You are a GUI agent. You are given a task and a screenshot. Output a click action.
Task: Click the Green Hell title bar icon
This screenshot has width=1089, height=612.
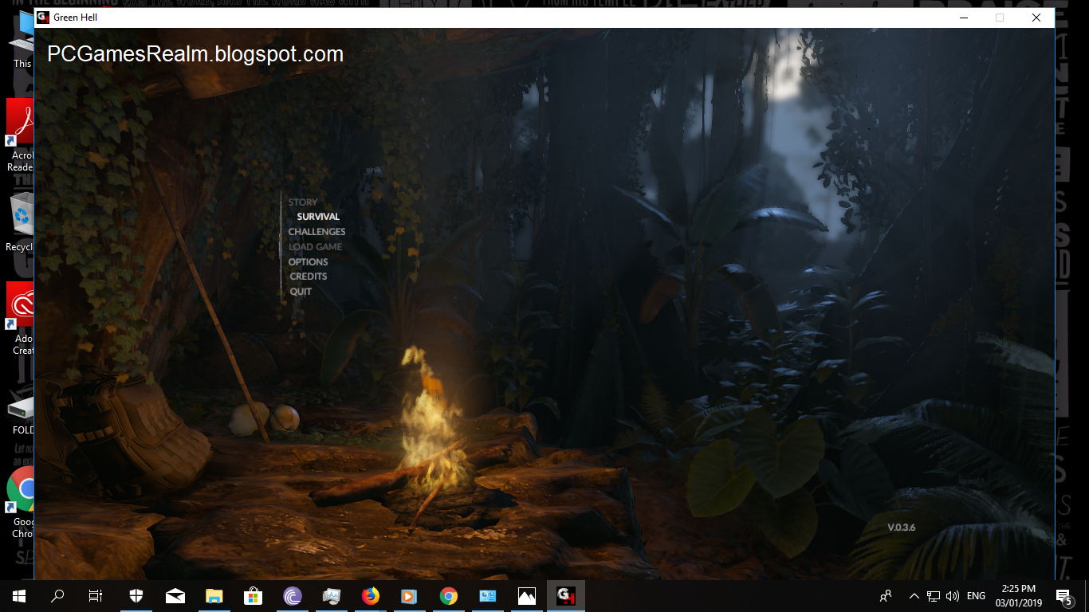tap(43, 17)
